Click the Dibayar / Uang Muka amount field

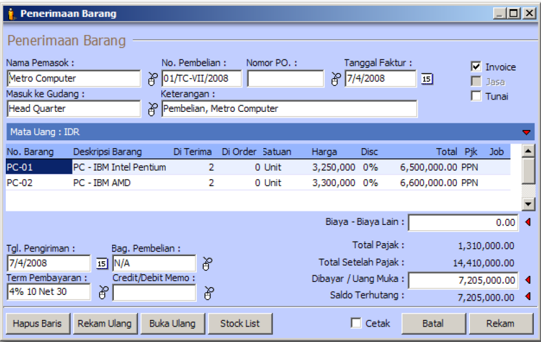463,281
